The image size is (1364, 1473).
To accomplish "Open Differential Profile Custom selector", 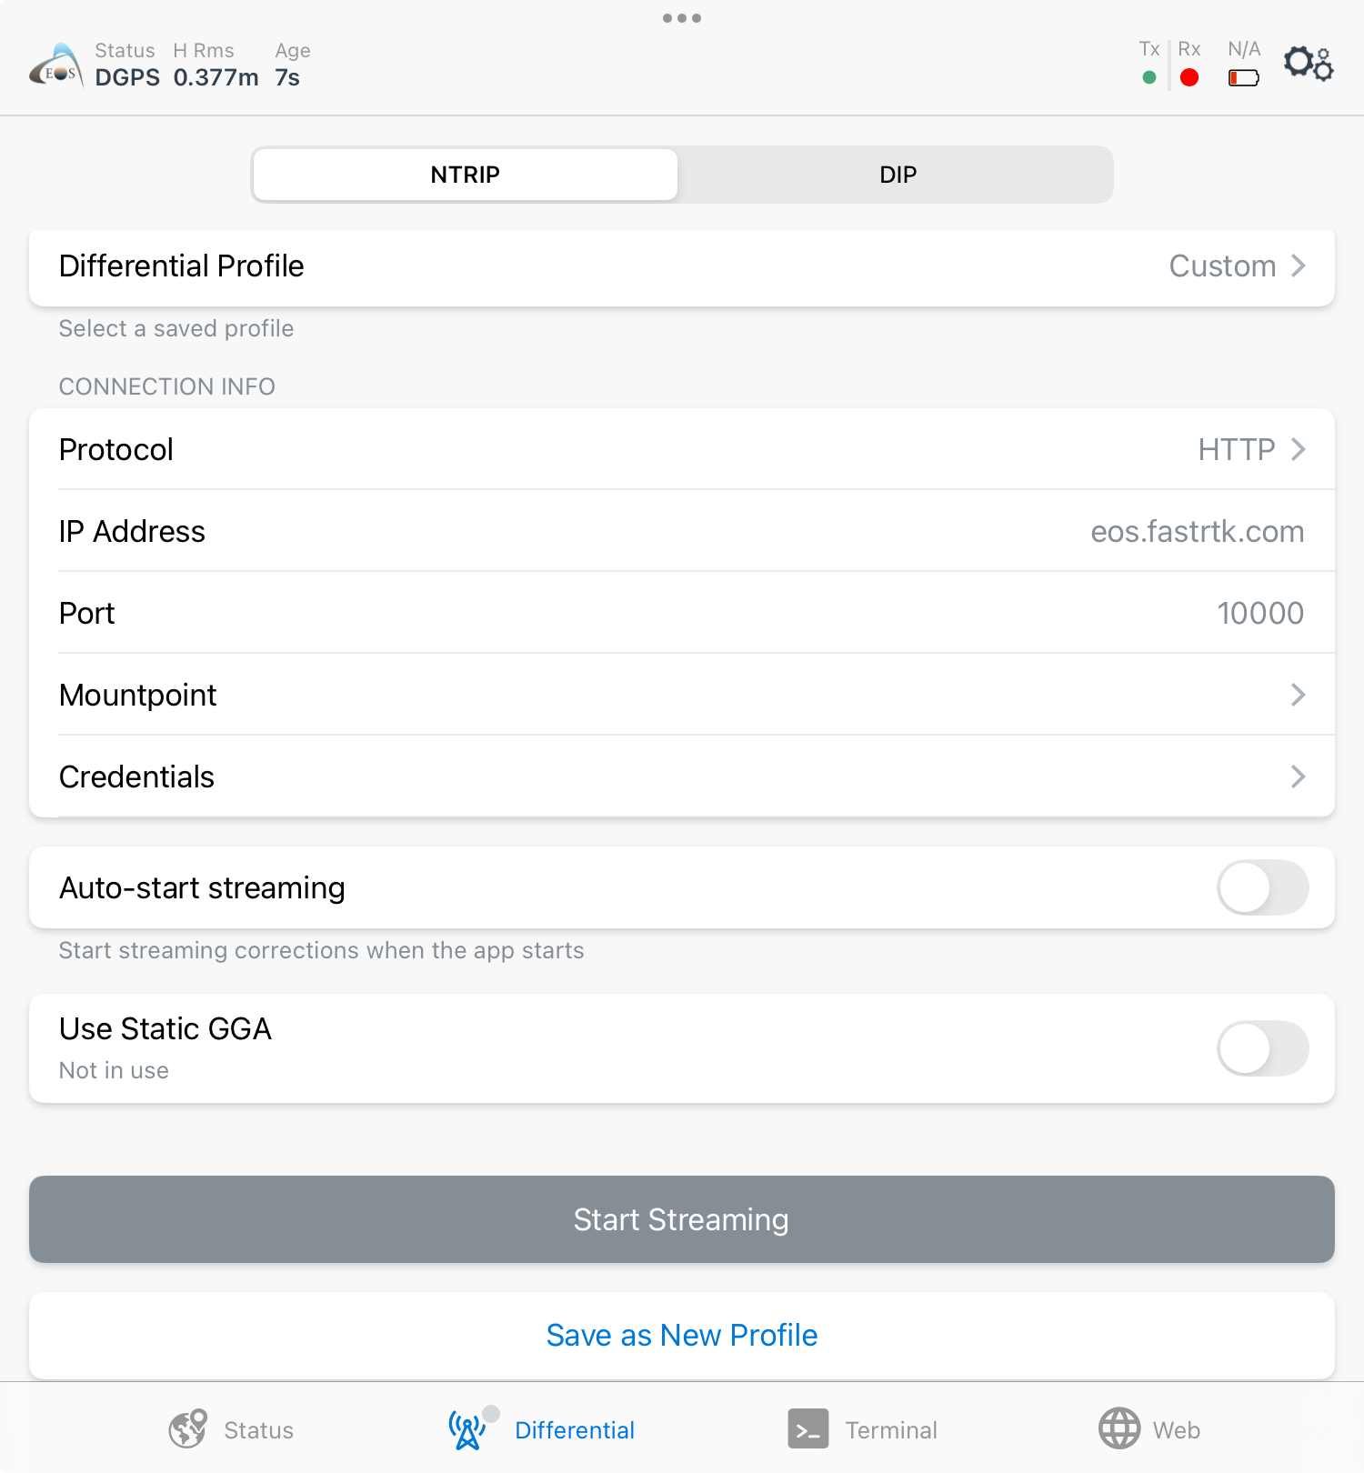I will click(x=682, y=266).
